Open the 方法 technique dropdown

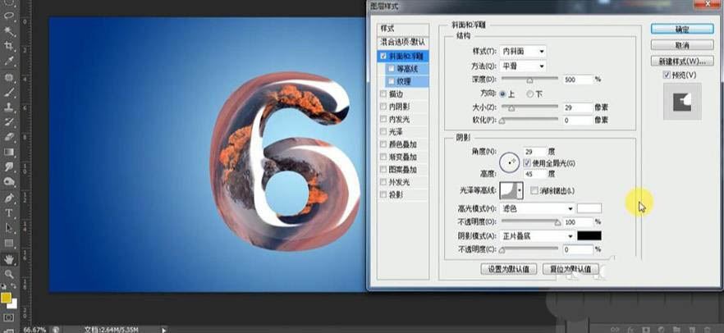pyautogui.click(x=523, y=66)
